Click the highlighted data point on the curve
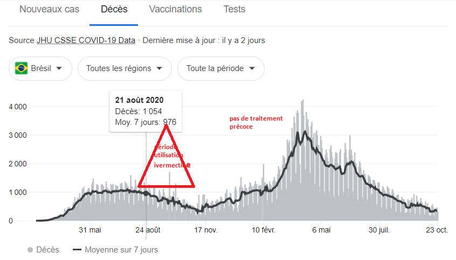456x260 pixels. click(147, 193)
